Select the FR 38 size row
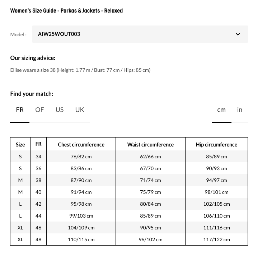This screenshot has width=253, height=256. [x=38, y=180]
